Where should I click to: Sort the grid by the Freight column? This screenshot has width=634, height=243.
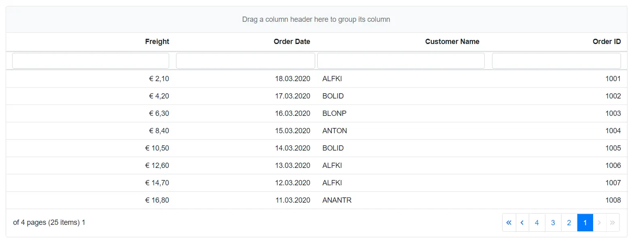click(x=157, y=42)
